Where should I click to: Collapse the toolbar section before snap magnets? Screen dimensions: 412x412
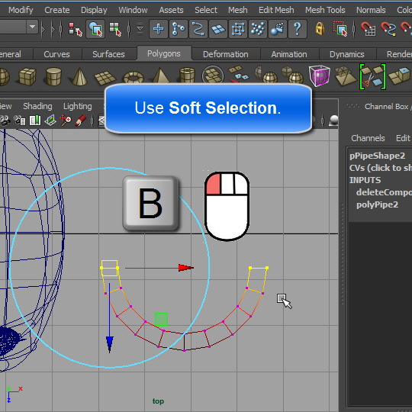[354, 29]
